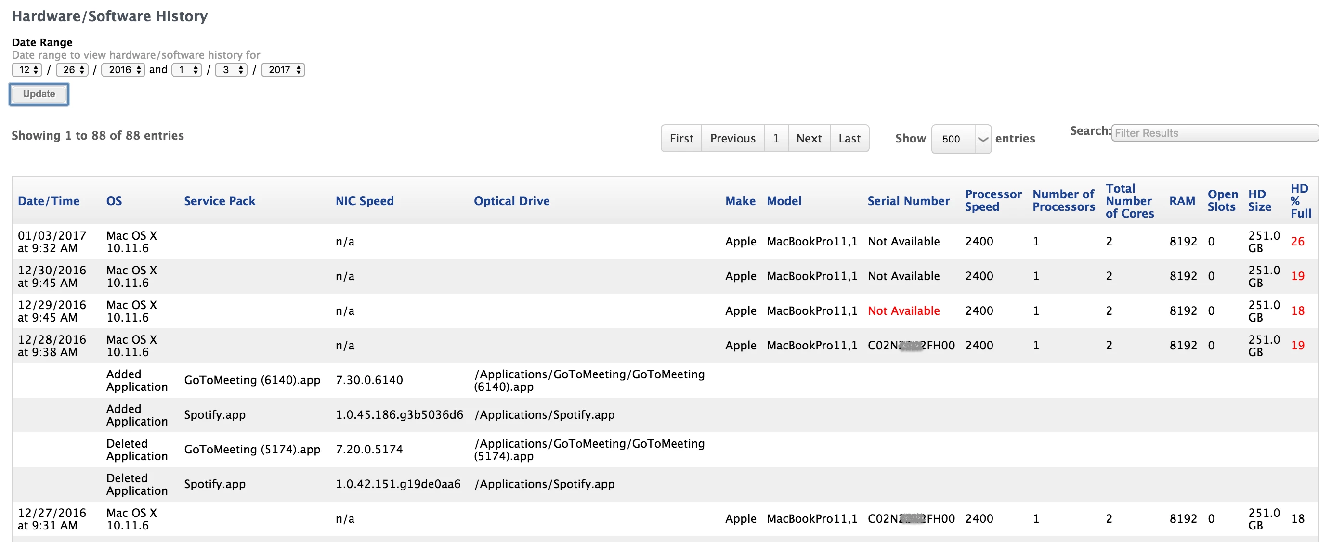The image size is (1332, 542).
Task: Open the start year dropdown showing 2016
Action: click(123, 70)
